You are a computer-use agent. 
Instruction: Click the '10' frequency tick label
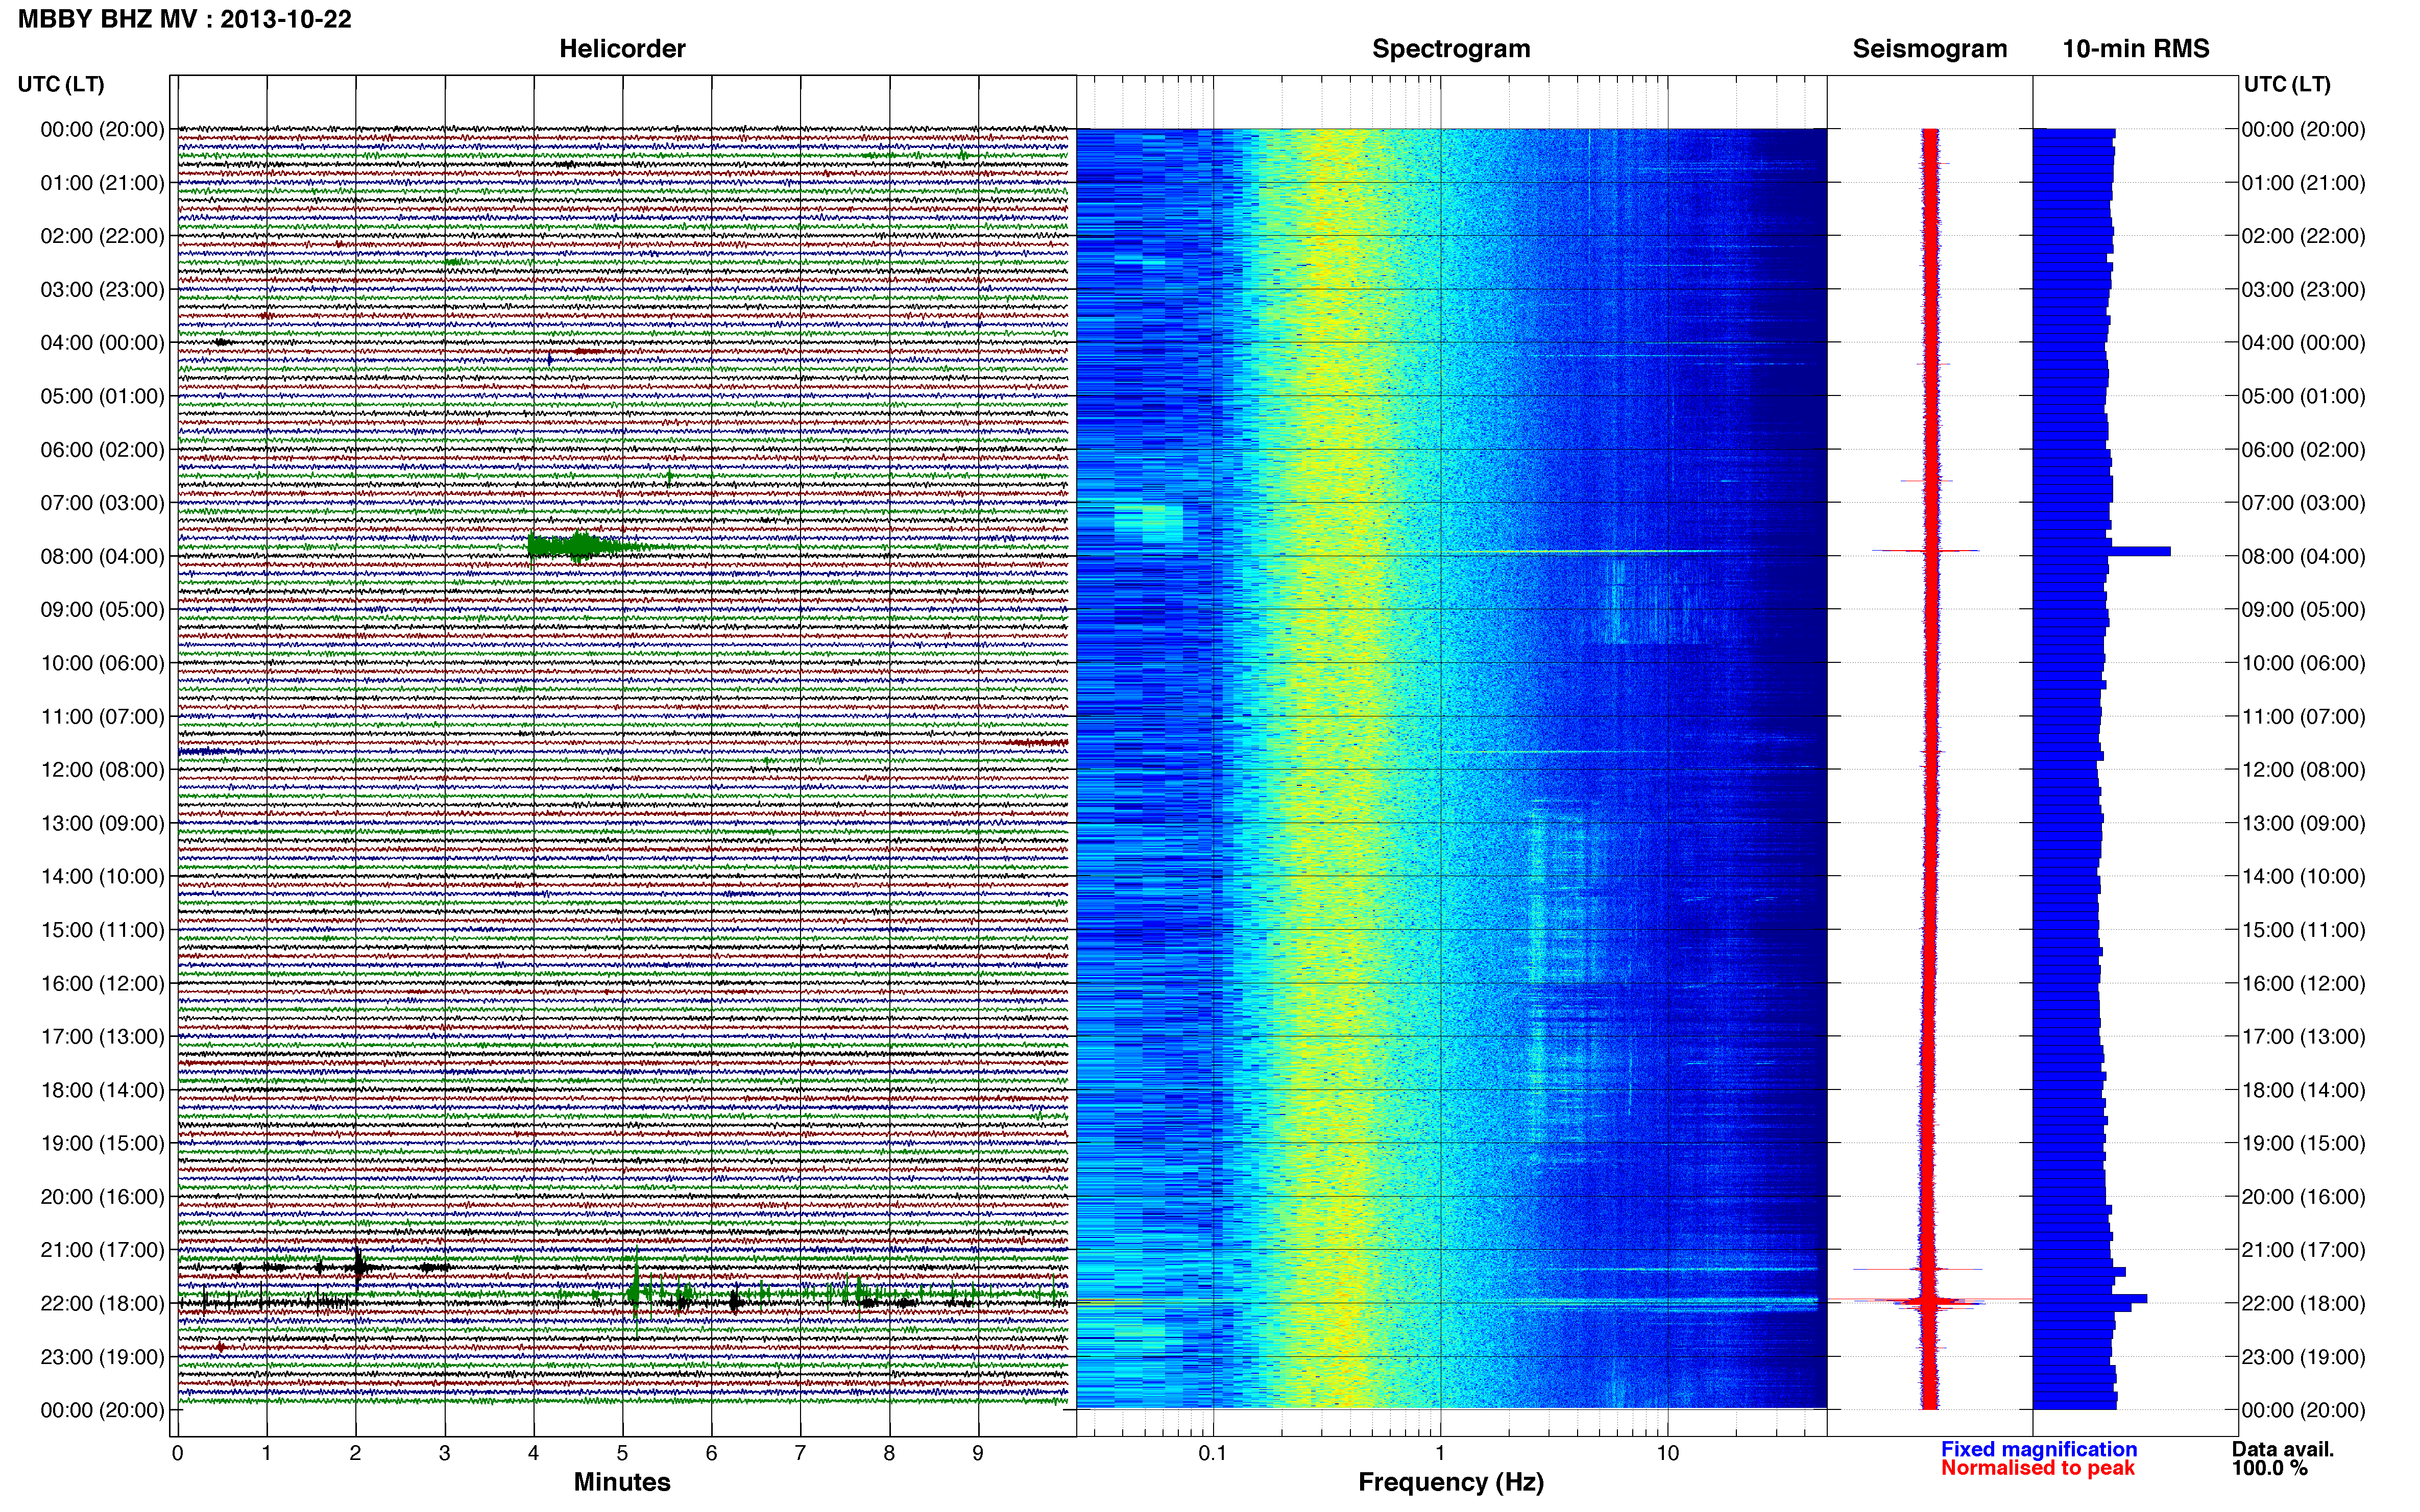(x=1667, y=1453)
